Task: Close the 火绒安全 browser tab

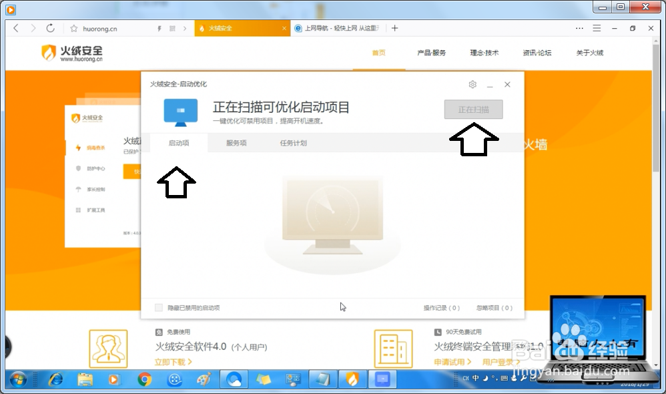Action: (284, 29)
